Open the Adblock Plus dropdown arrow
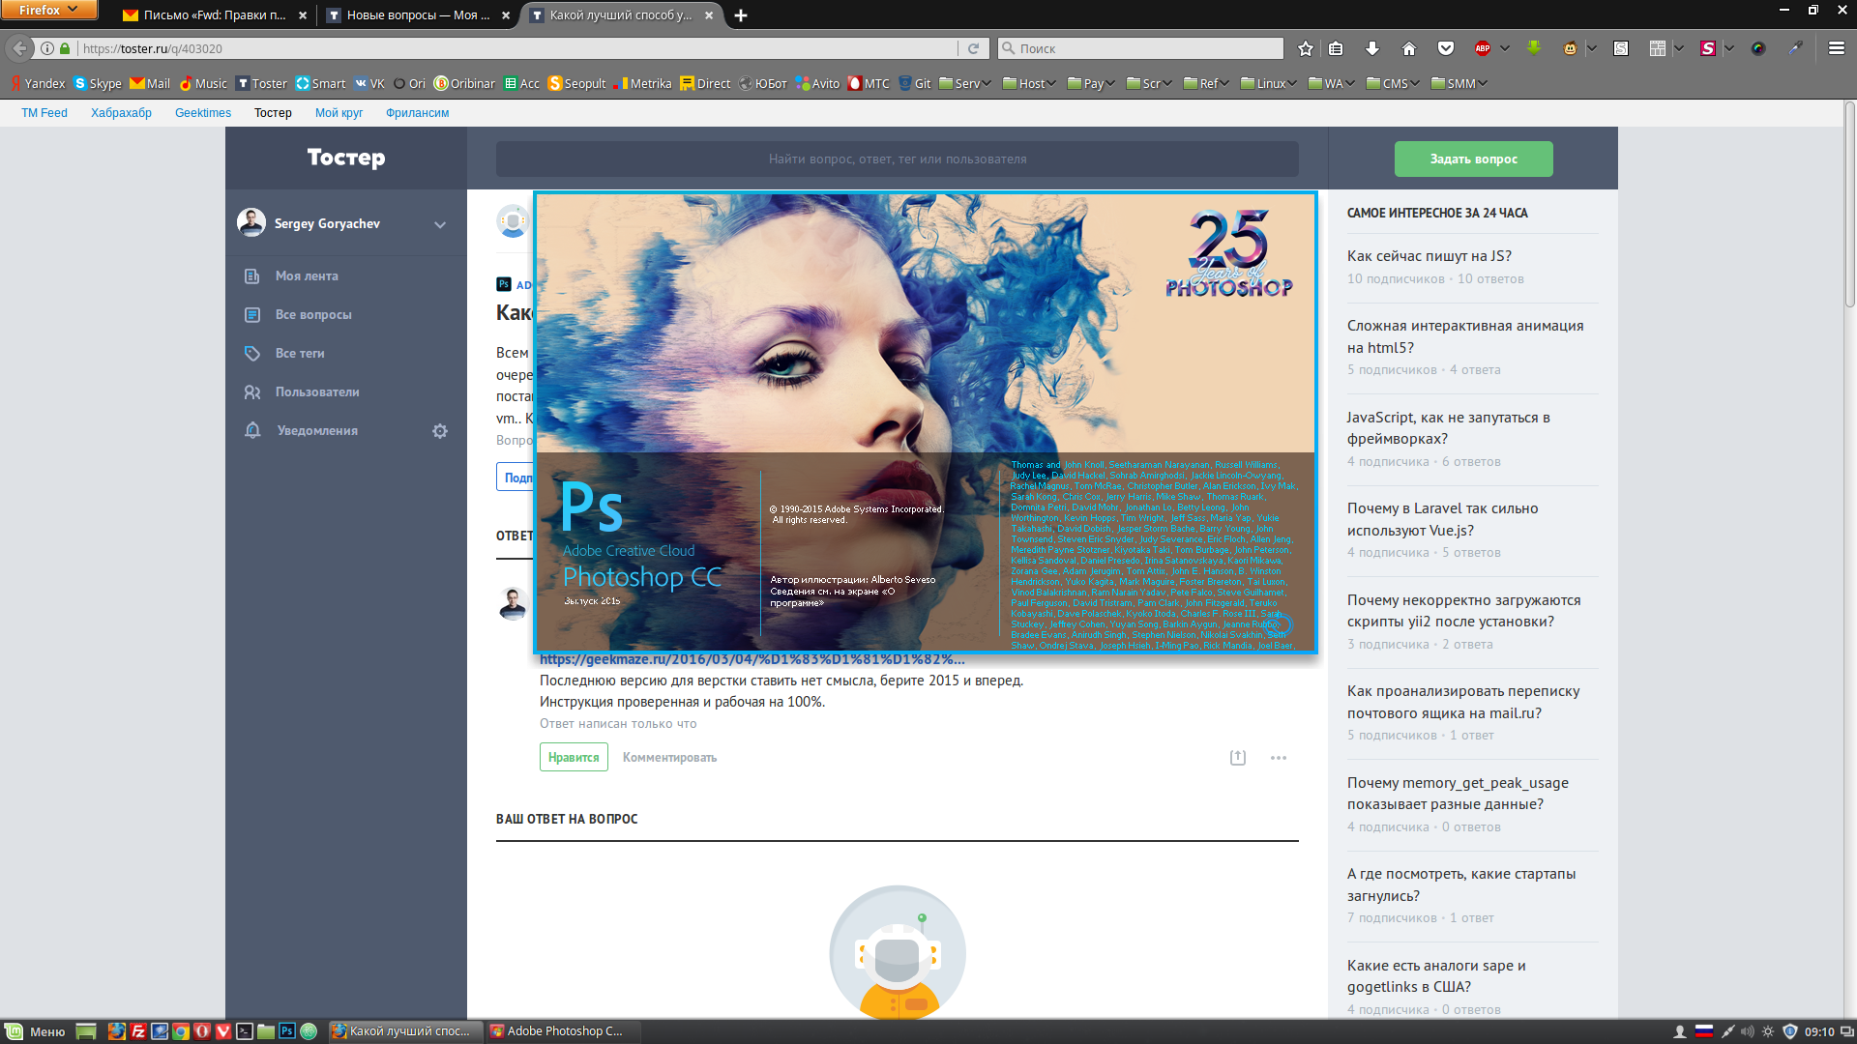 1505,48
